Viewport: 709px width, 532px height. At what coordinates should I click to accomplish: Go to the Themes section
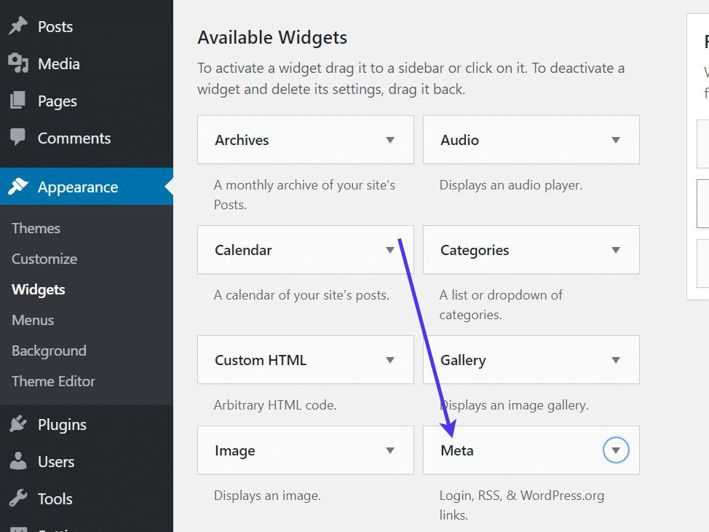[x=36, y=228]
